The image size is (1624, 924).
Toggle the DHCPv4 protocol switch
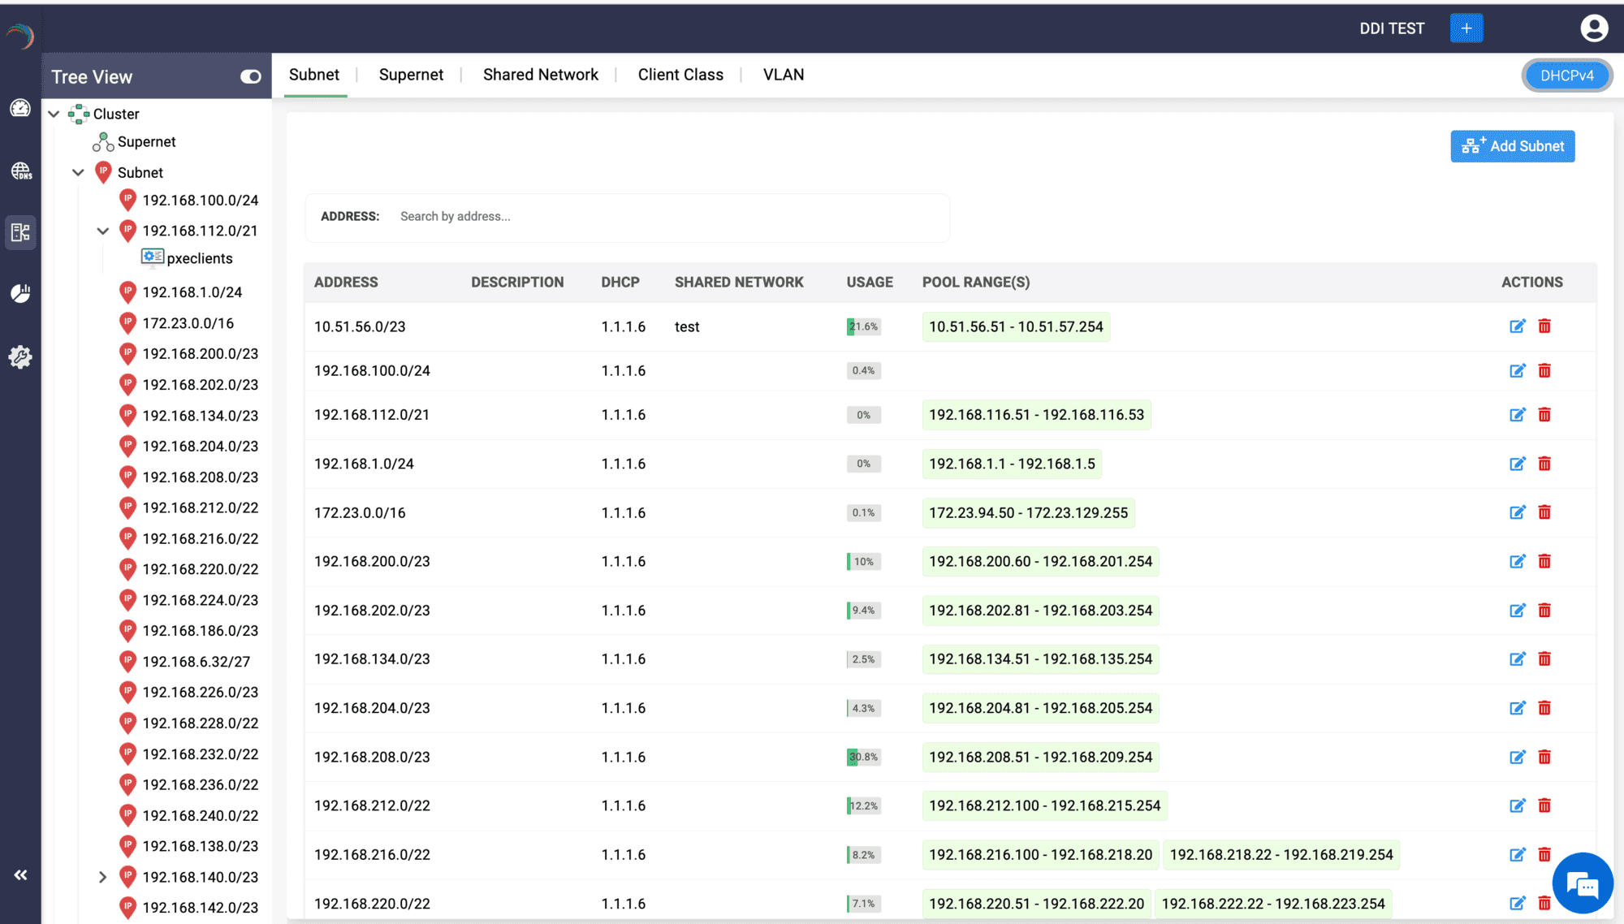pyautogui.click(x=1566, y=76)
